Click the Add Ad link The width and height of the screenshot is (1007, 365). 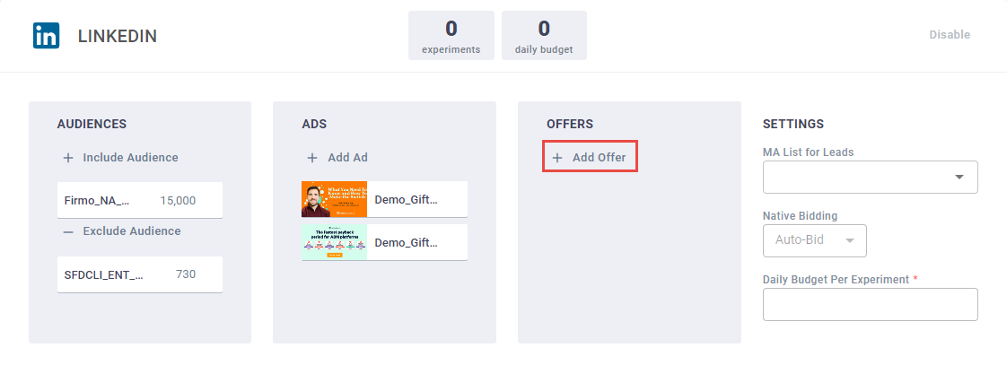pyautogui.click(x=347, y=158)
